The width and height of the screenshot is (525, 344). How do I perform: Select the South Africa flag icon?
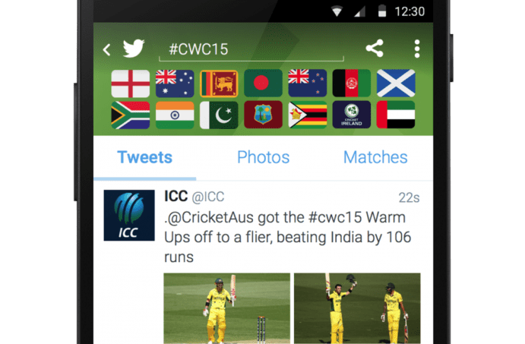[x=131, y=115]
